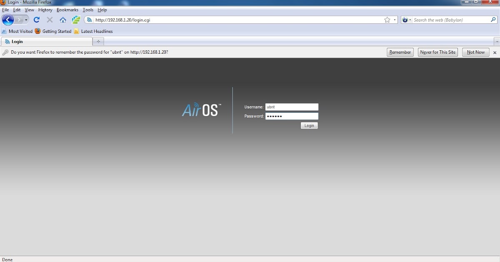Open the search engine selector dropdown
The width and height of the screenshot is (500, 262).
point(407,20)
